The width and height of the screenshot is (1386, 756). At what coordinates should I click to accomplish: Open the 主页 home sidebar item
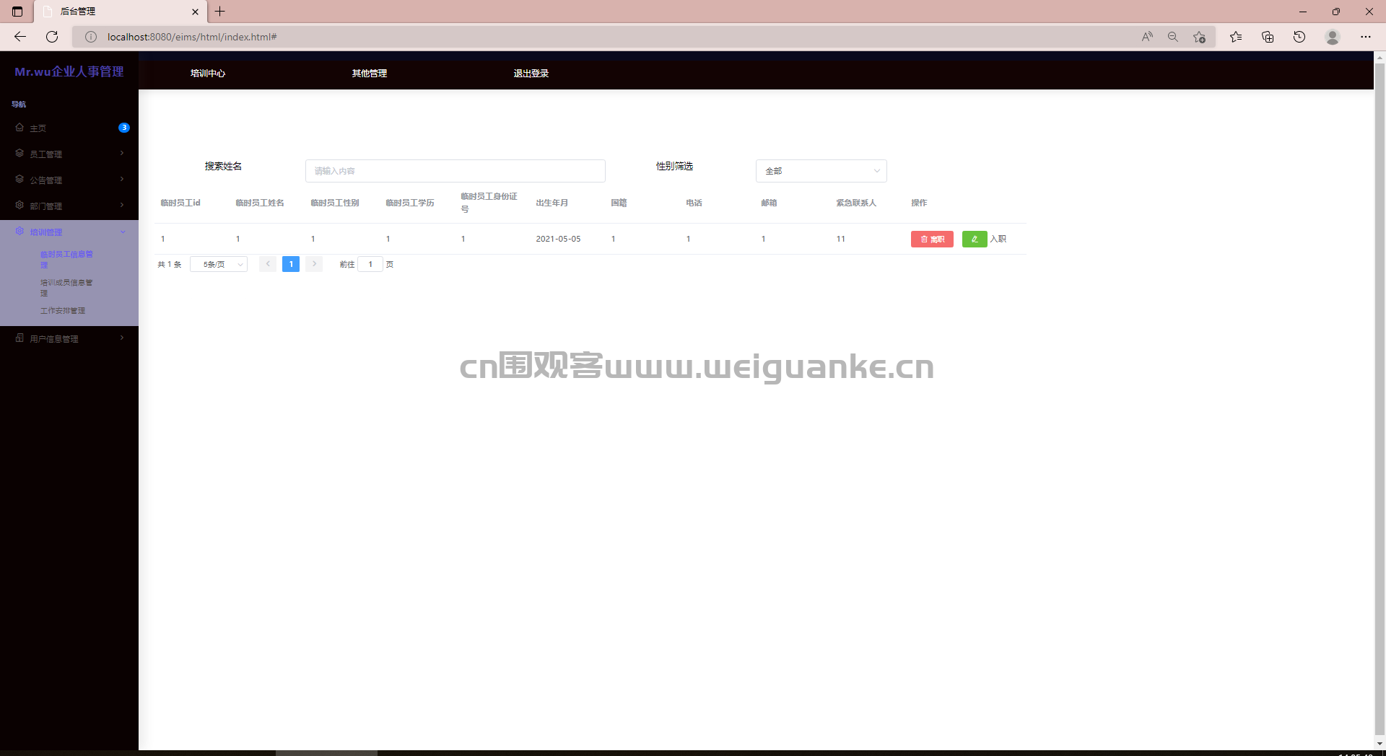click(x=69, y=128)
